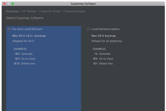Click the Keymaps breadcrumb step
Screen dimensions: 166x111
click(x=12, y=11)
